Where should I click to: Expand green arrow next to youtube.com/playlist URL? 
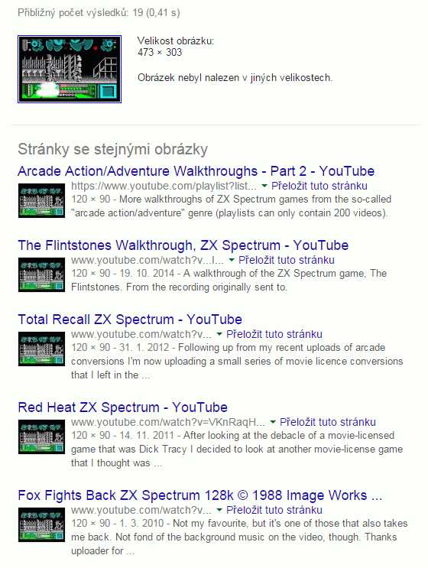tap(264, 187)
